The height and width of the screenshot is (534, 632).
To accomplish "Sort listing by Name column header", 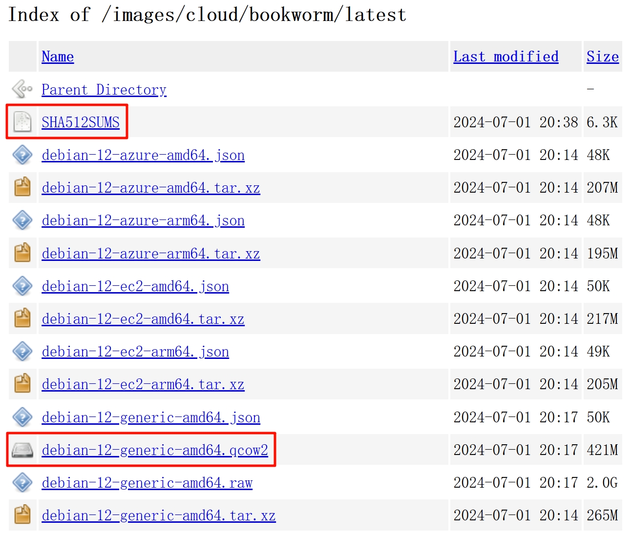I will click(58, 57).
